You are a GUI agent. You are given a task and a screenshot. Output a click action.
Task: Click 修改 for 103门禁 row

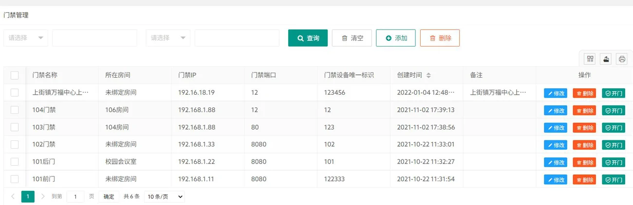coord(556,128)
